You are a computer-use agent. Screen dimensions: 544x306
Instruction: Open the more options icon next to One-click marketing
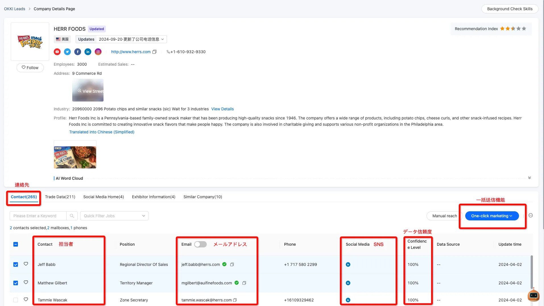531,216
